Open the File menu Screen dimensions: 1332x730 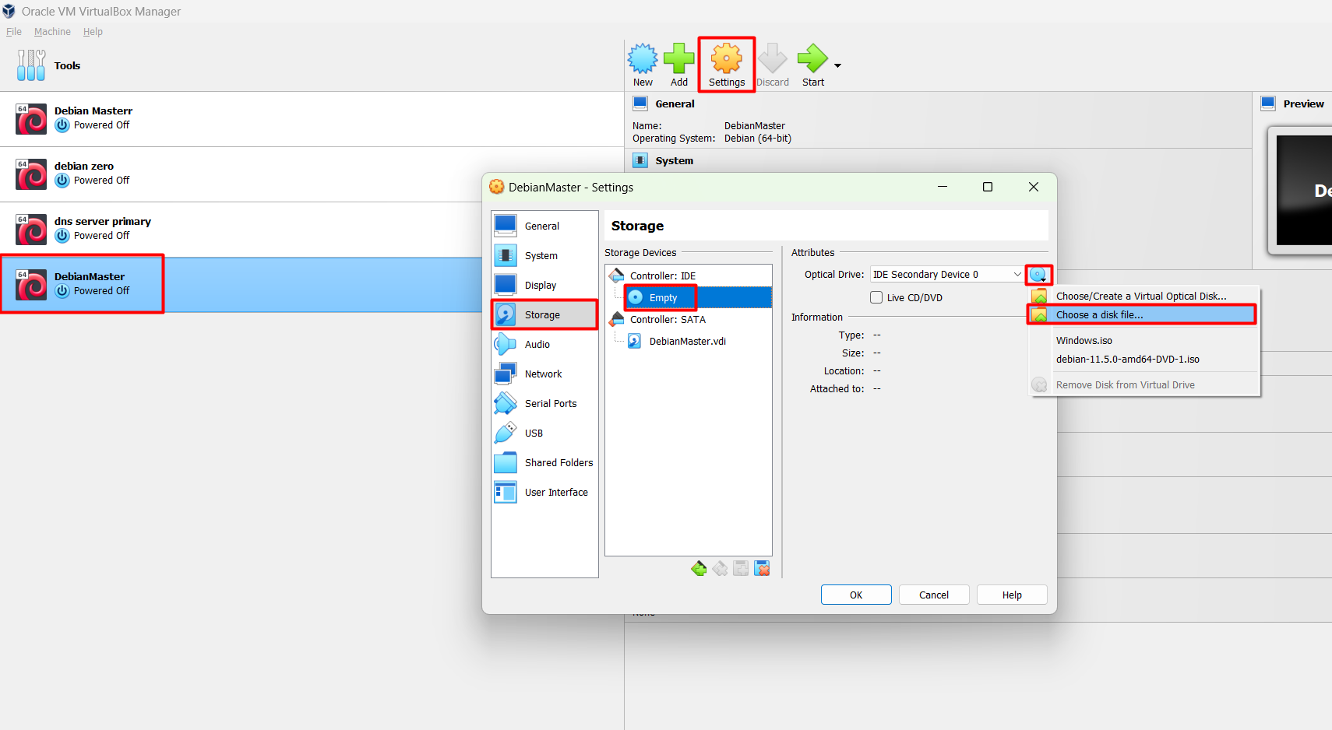pos(14,32)
